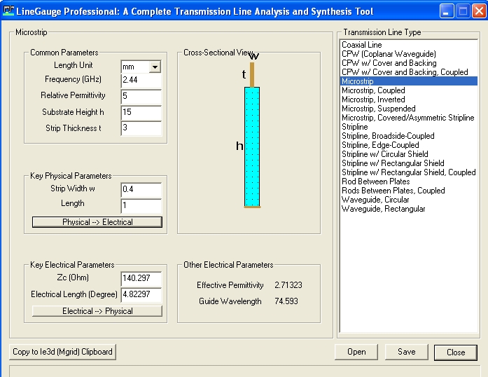This screenshot has height=377, width=488.
Task: Click the Guide Wavelength value 74.593
Action: [x=286, y=301]
